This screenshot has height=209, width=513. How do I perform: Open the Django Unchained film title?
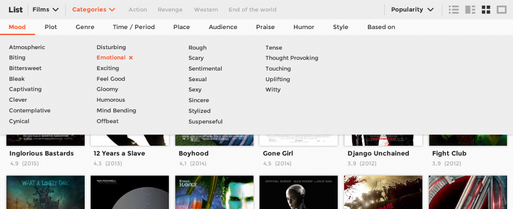378,153
